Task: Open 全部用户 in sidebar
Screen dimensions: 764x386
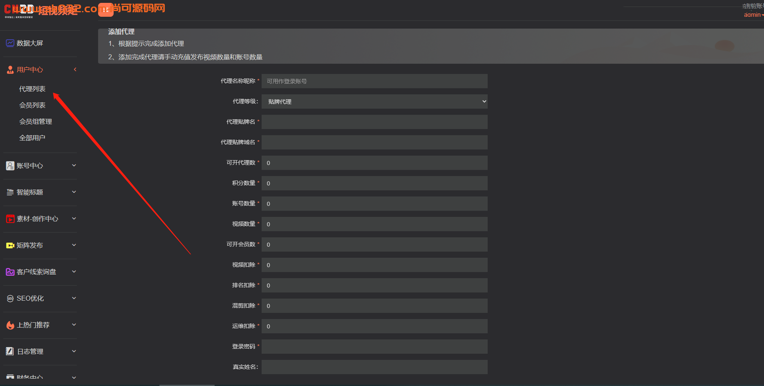Action: [x=32, y=138]
